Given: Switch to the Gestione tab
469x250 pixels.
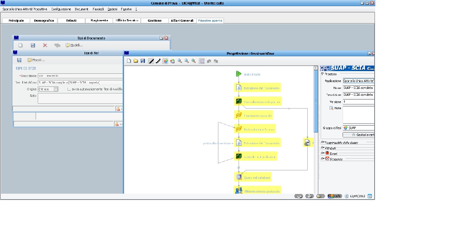Looking at the screenshot, I should (155, 21).
